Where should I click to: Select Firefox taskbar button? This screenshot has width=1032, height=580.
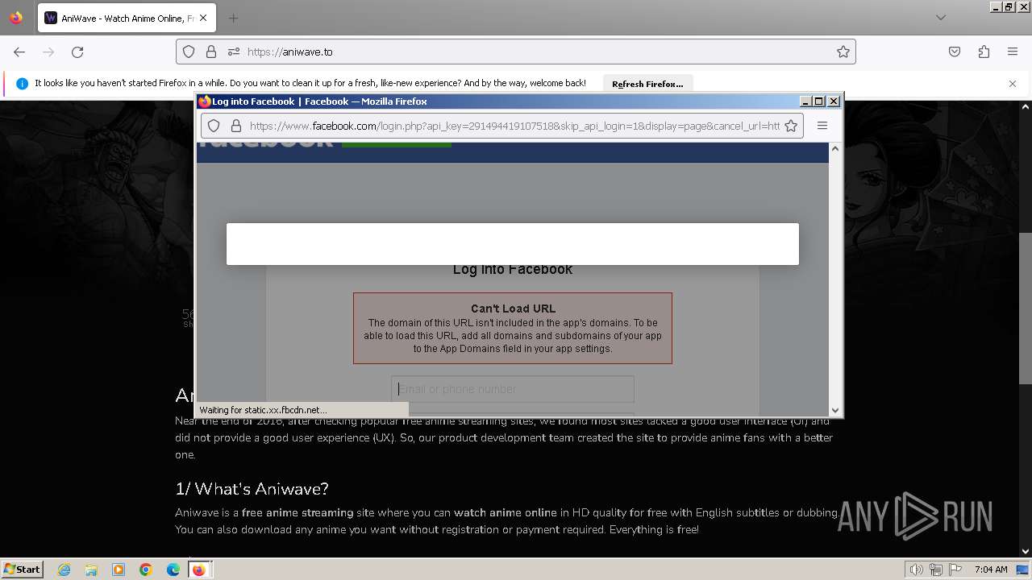199,570
